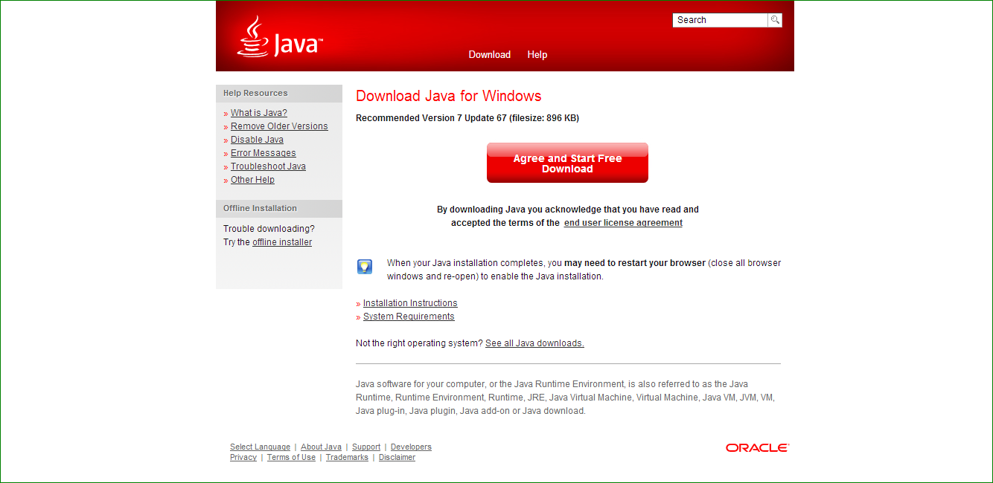Open the Error Messages link
The width and height of the screenshot is (993, 483).
point(263,153)
